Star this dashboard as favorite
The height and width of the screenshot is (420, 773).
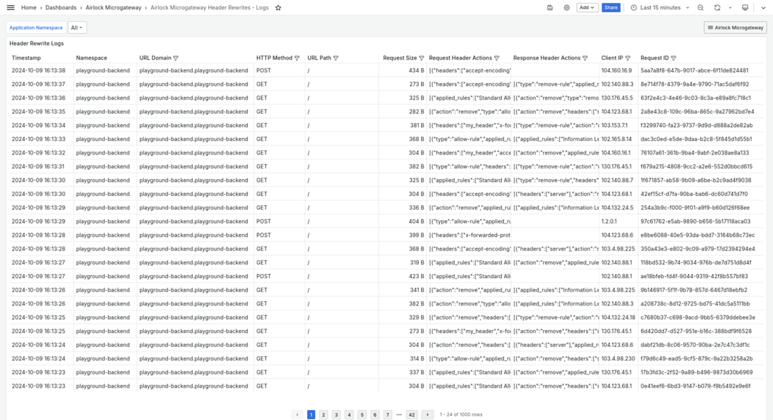point(278,8)
